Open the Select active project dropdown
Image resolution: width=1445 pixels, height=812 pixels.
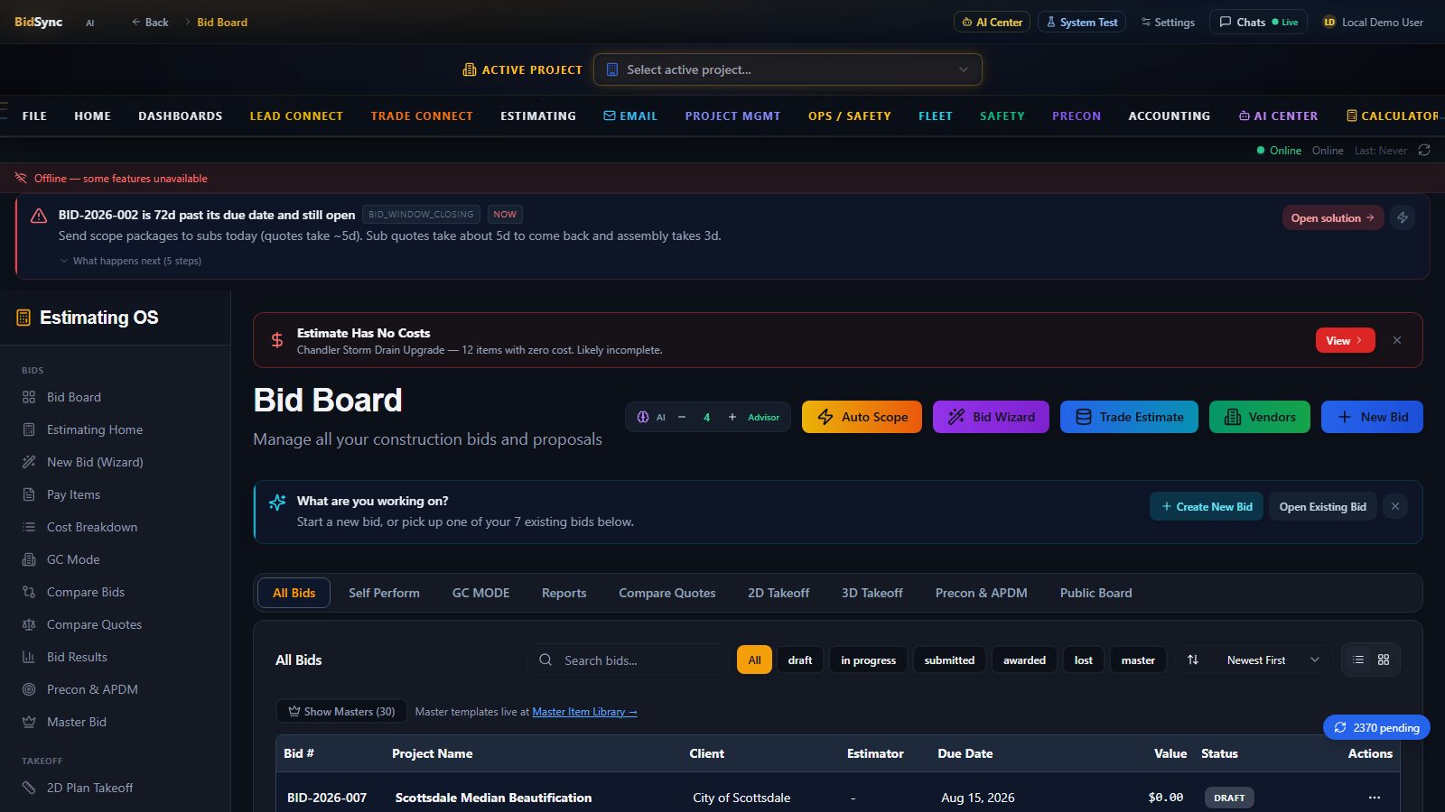tap(788, 69)
